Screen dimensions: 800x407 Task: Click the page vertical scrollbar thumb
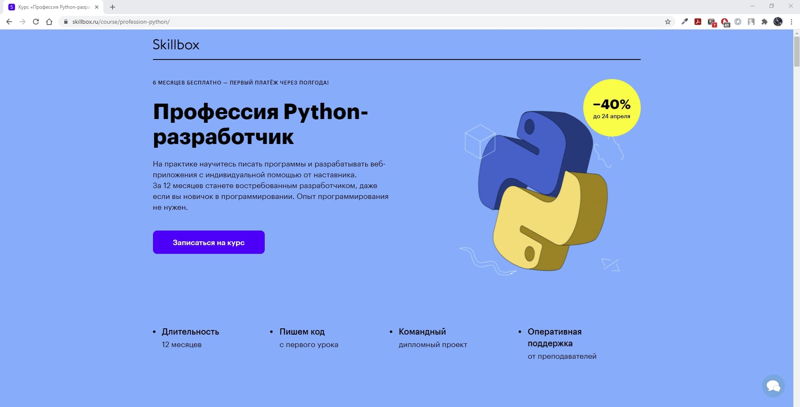pos(797,51)
